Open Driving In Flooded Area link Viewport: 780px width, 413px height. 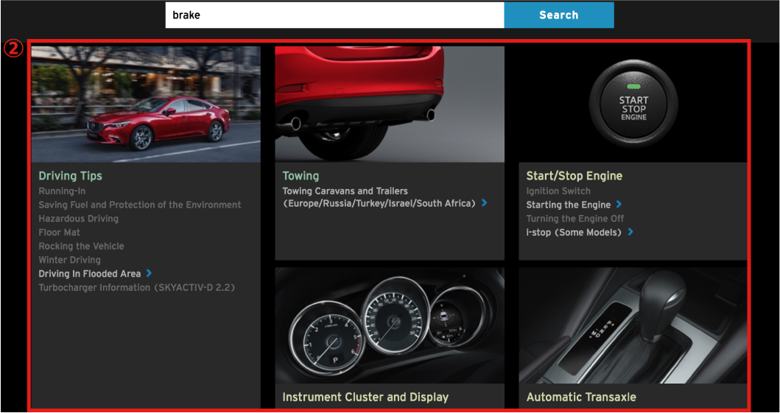[90, 274]
